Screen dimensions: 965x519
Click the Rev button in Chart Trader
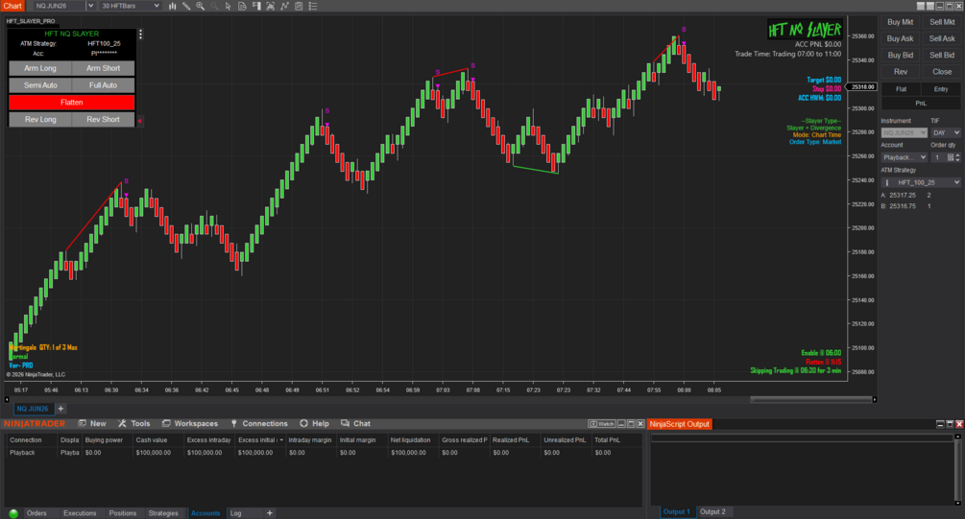pos(901,72)
